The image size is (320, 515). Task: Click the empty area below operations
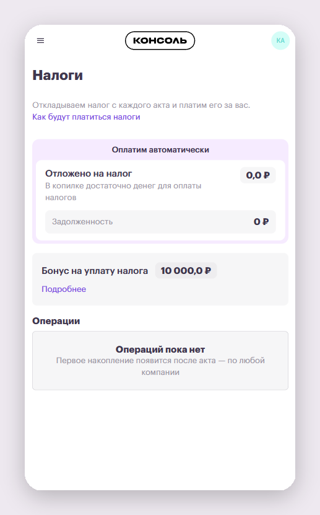tap(160, 440)
